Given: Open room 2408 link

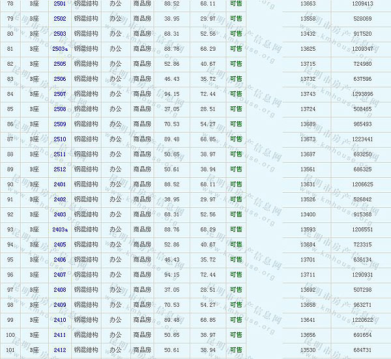Looking at the screenshot, I should coord(59,289).
